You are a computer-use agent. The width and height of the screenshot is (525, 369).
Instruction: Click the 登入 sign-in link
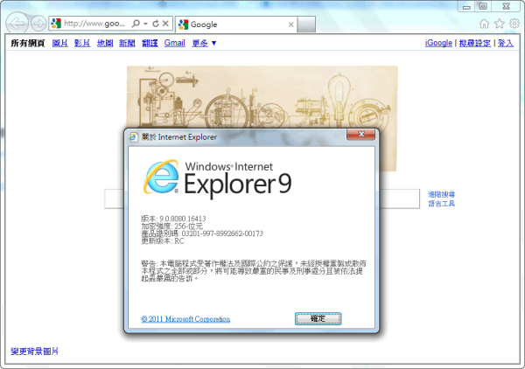tap(505, 43)
